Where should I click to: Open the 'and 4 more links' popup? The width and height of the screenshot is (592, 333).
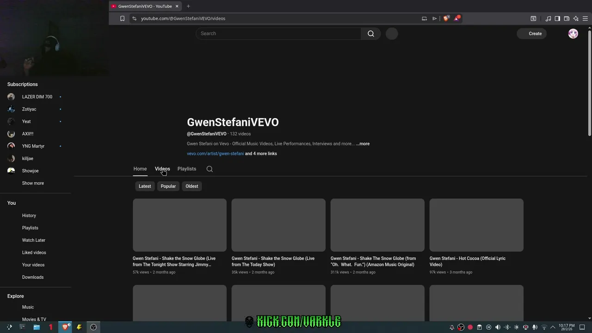(x=261, y=154)
